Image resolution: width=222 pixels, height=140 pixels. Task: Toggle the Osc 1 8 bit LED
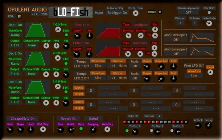click(x=66, y=35)
